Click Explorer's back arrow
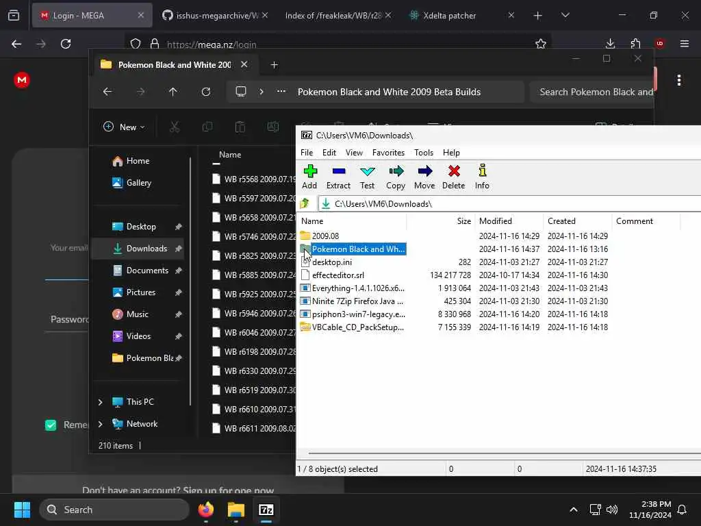 [x=107, y=92]
